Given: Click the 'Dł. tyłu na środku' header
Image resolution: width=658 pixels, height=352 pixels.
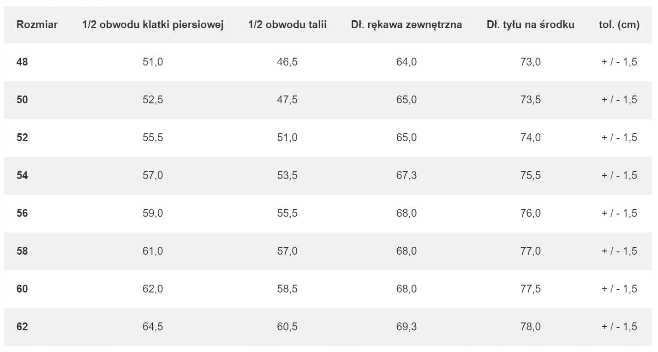Looking at the screenshot, I should click(530, 25).
